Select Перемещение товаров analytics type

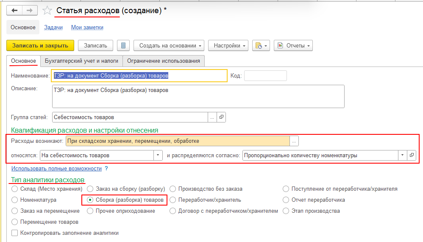click(x=15, y=222)
